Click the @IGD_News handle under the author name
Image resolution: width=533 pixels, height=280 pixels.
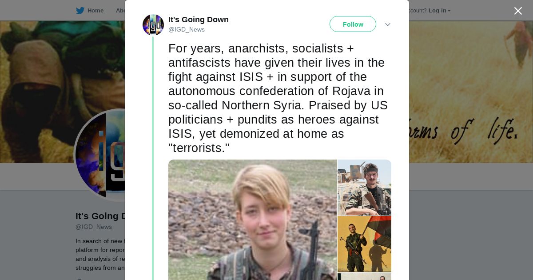[187, 30]
